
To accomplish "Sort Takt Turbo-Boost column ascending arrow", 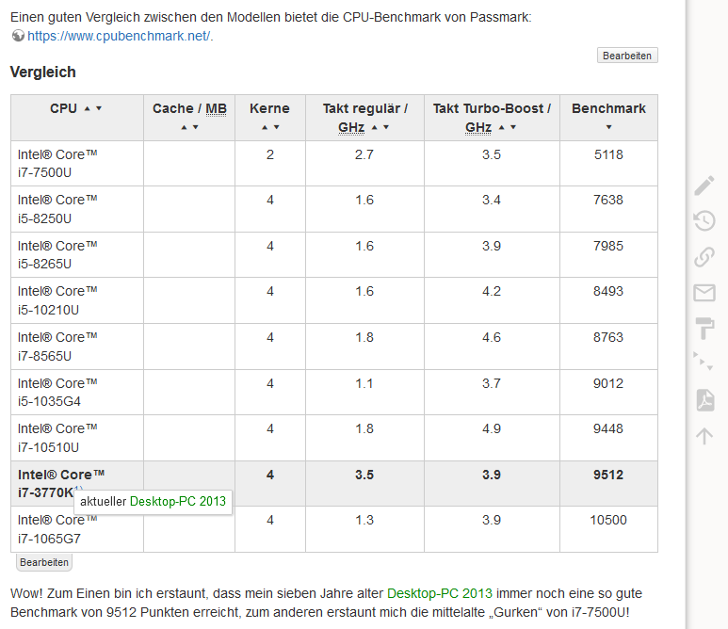I will pyautogui.click(x=501, y=127).
